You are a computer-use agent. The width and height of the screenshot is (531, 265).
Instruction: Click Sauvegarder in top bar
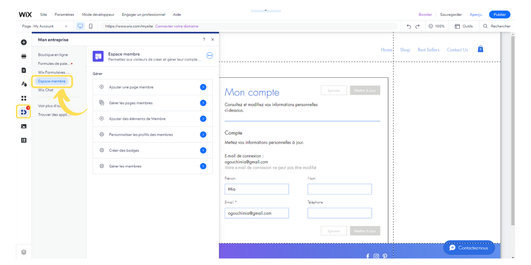[451, 15]
